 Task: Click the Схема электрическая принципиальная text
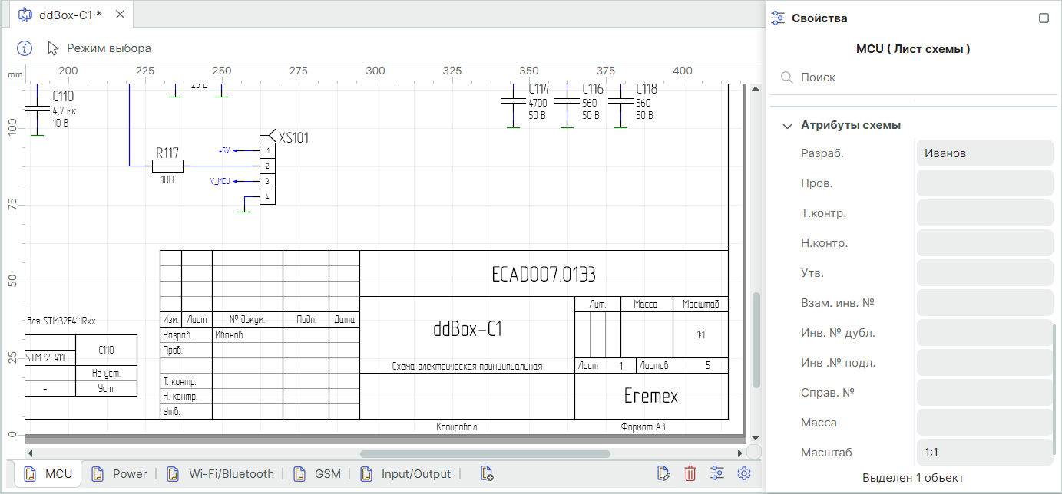pos(467,367)
